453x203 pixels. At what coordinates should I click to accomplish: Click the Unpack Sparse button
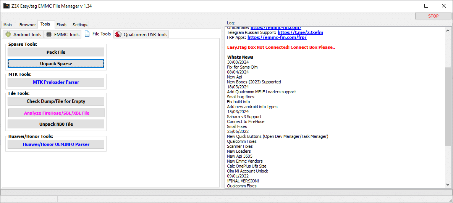(x=56, y=64)
